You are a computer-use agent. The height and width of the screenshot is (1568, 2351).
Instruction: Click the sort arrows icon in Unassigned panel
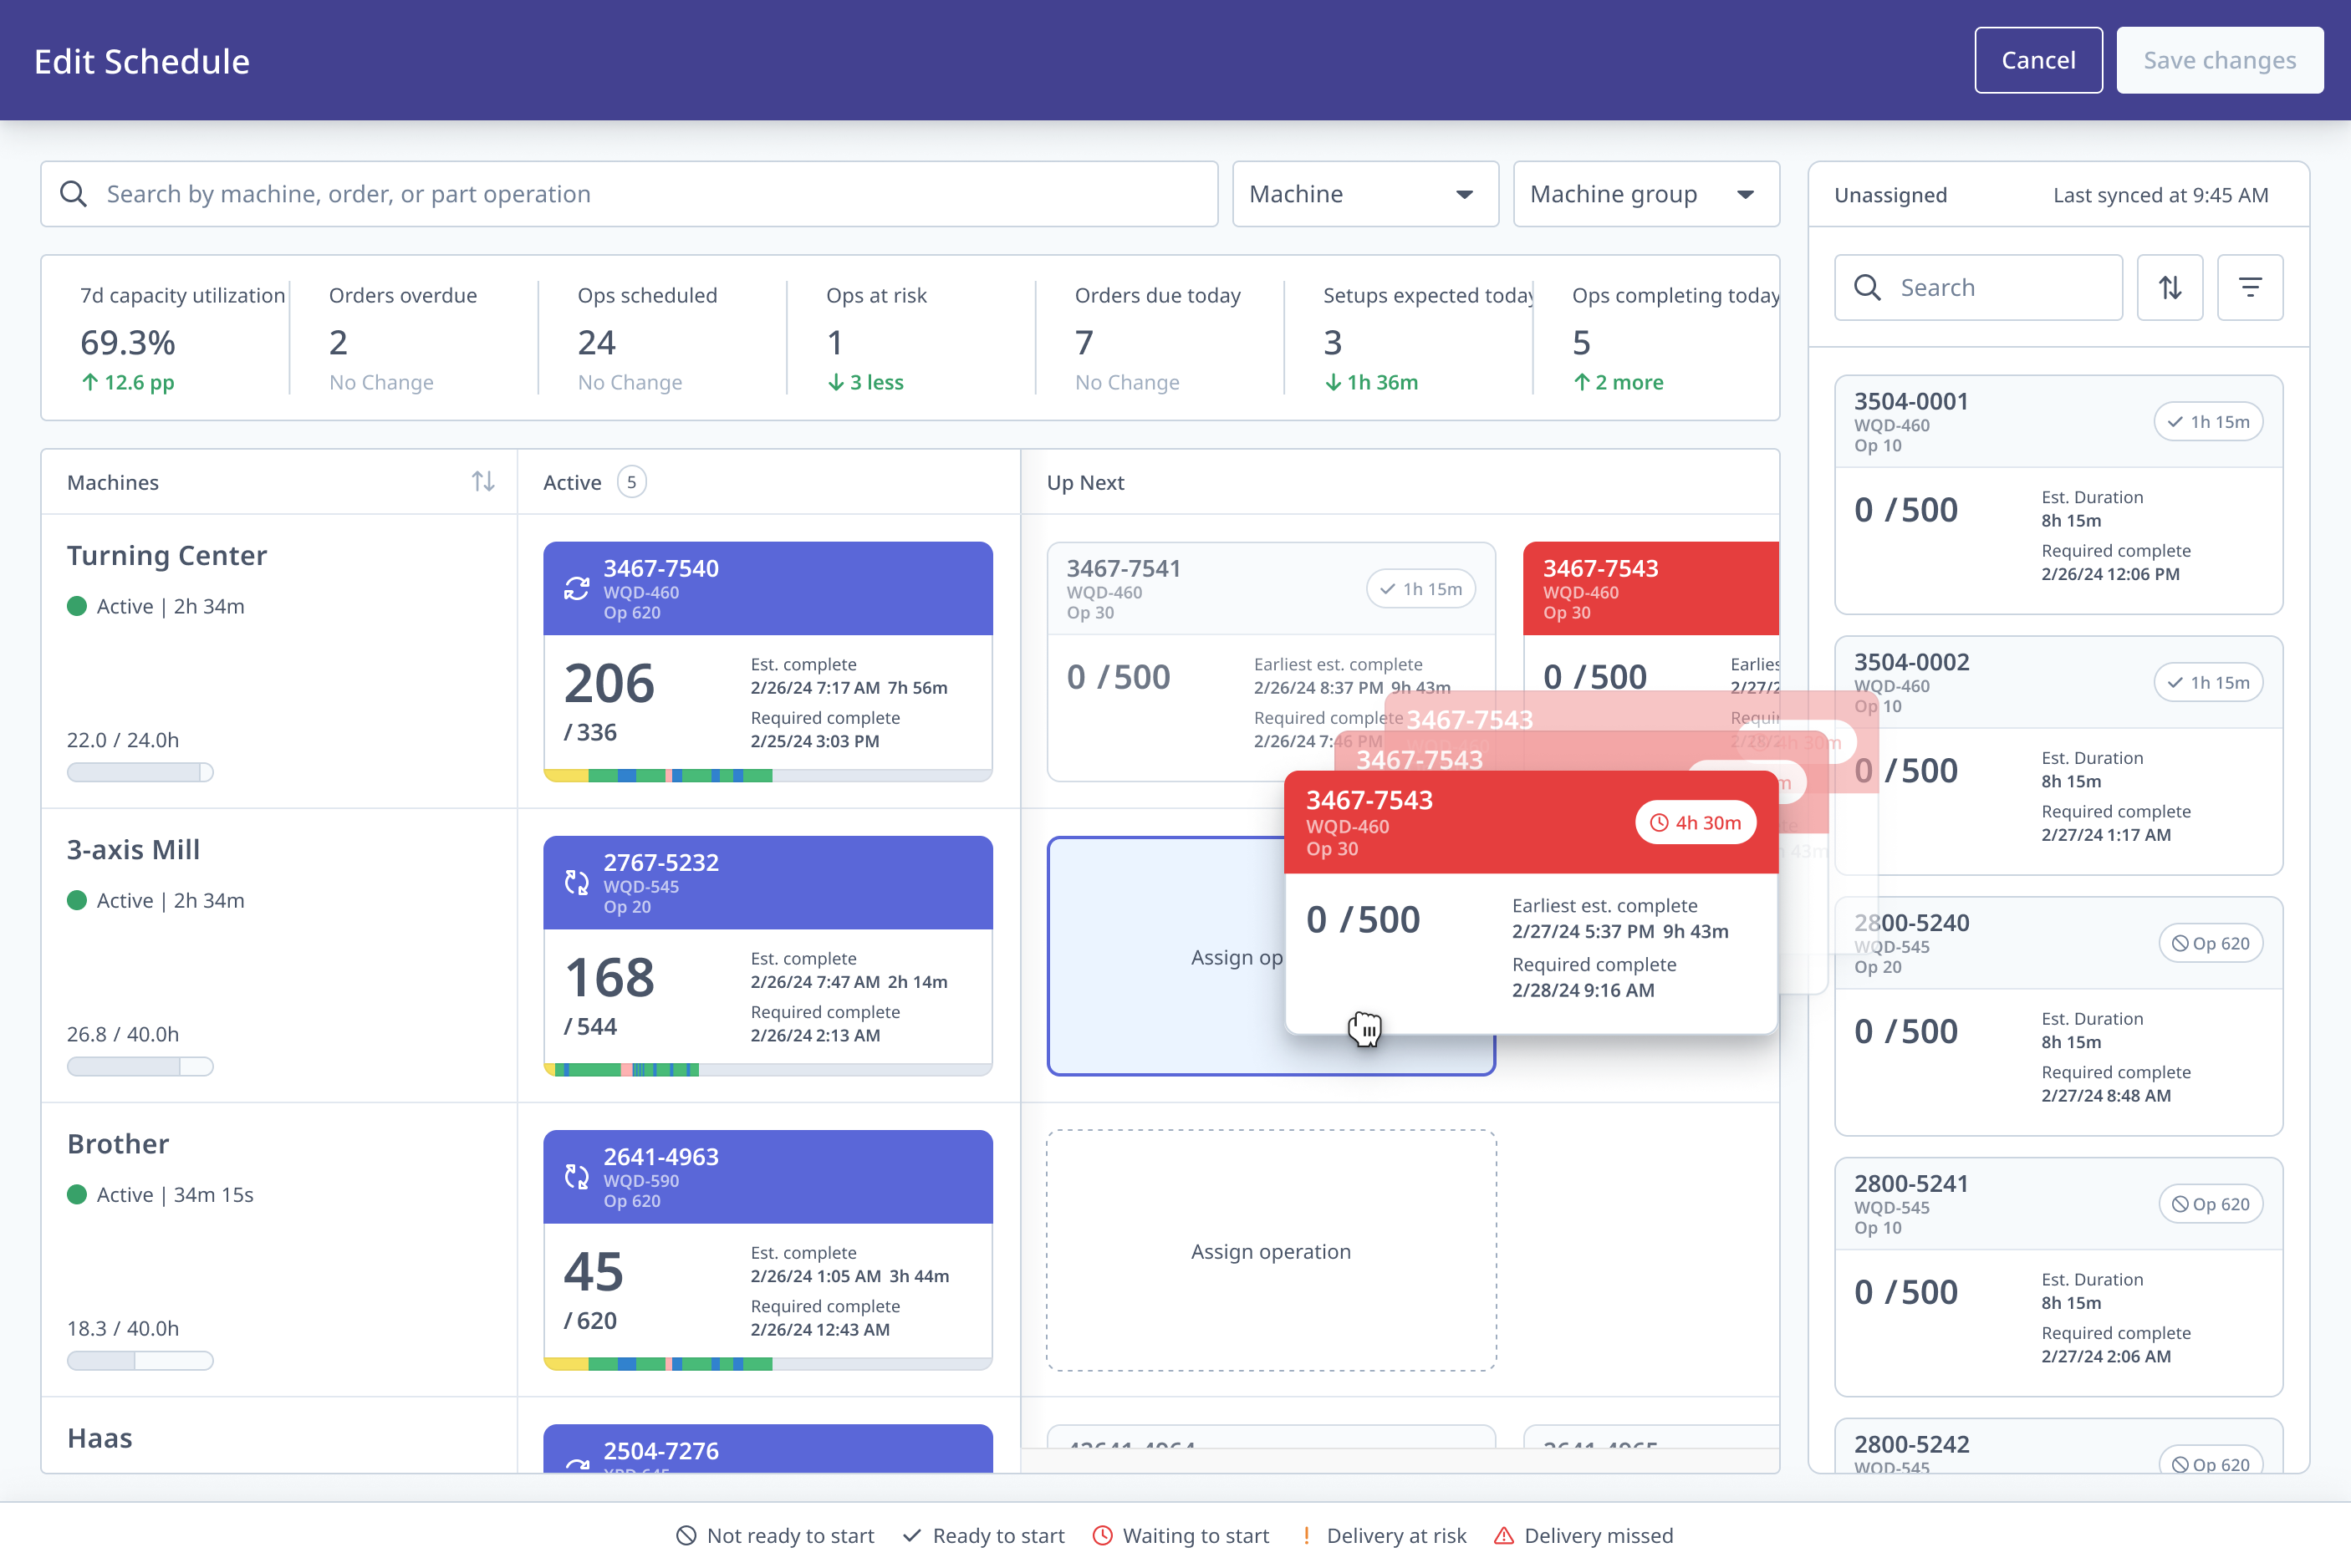2170,288
